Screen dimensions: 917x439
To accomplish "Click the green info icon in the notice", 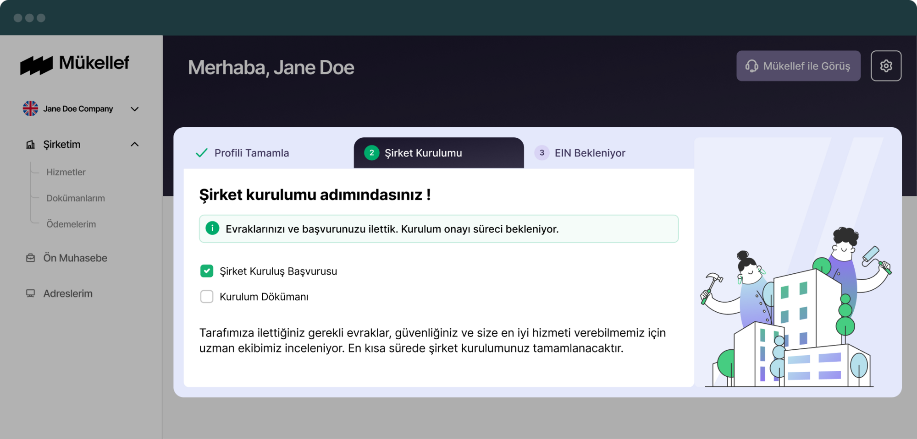I will pos(212,228).
